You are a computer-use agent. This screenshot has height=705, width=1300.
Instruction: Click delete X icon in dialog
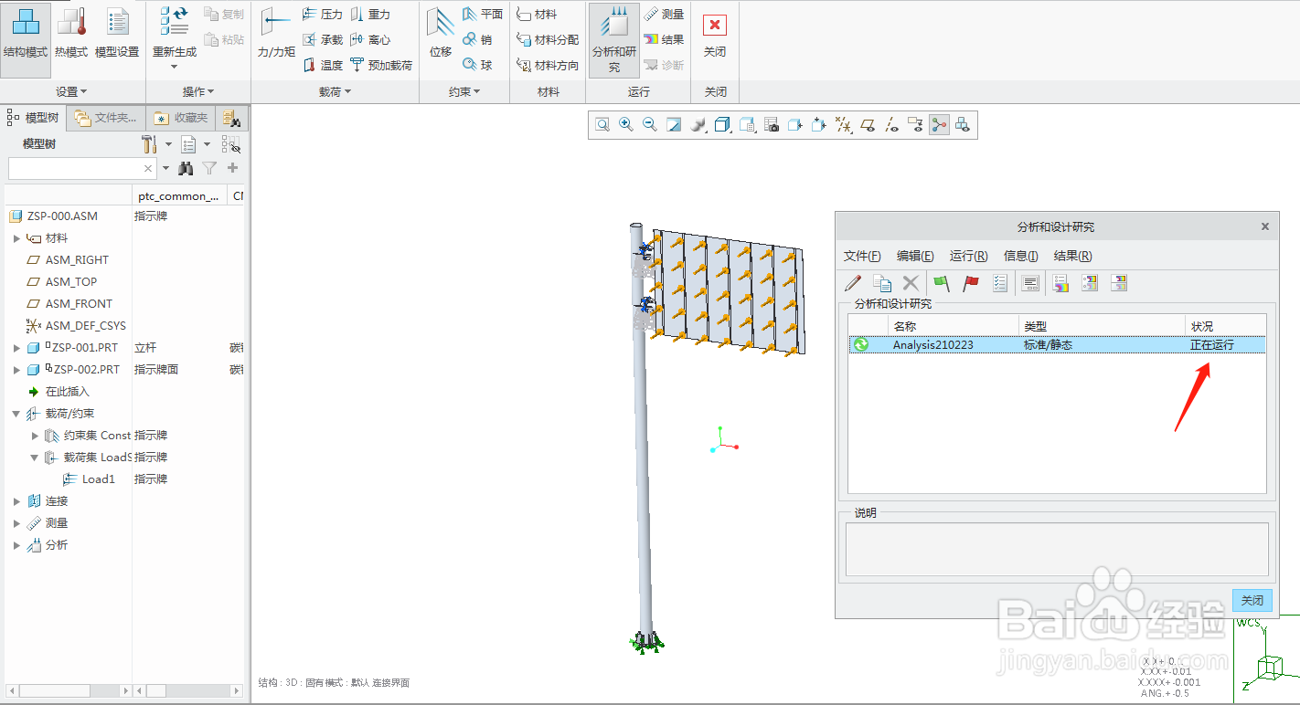click(x=911, y=284)
